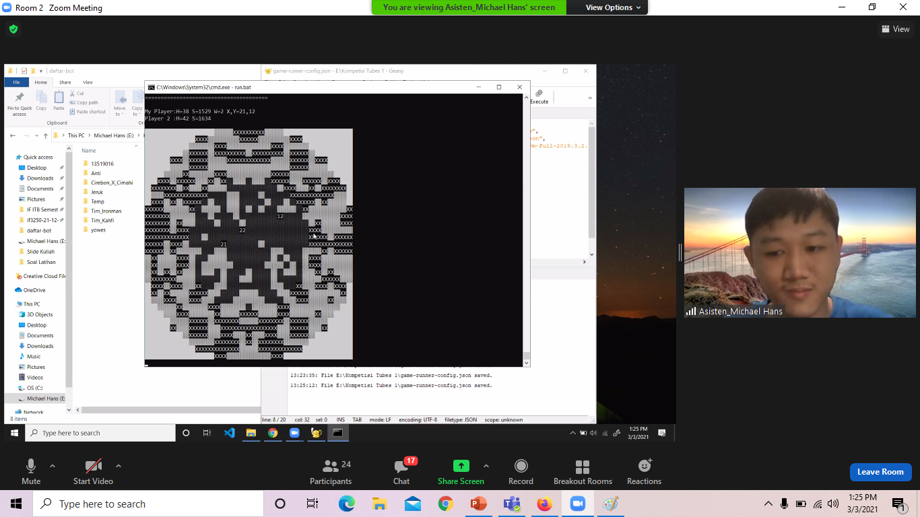The width and height of the screenshot is (920, 517).
Task: Open the Windows Start menu on outer taskbar
Action: click(16, 504)
